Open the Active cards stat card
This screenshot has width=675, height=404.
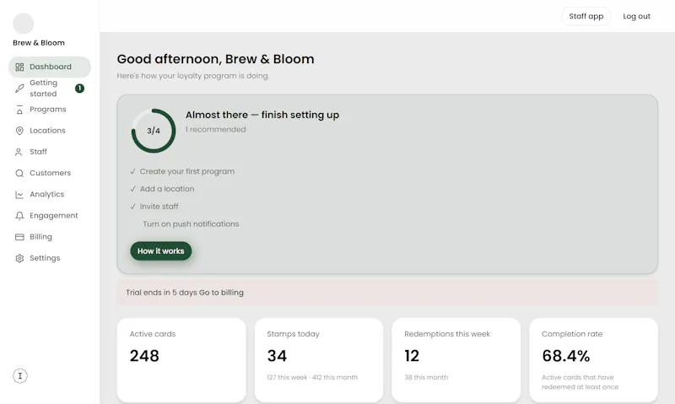click(181, 360)
